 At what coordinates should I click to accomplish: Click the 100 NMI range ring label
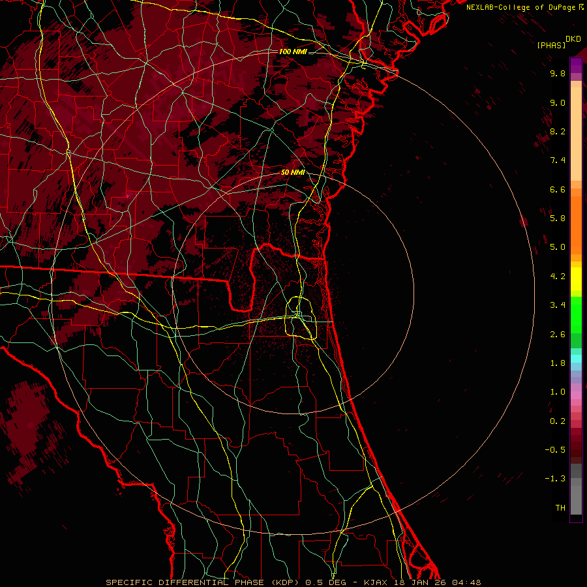[x=293, y=52]
